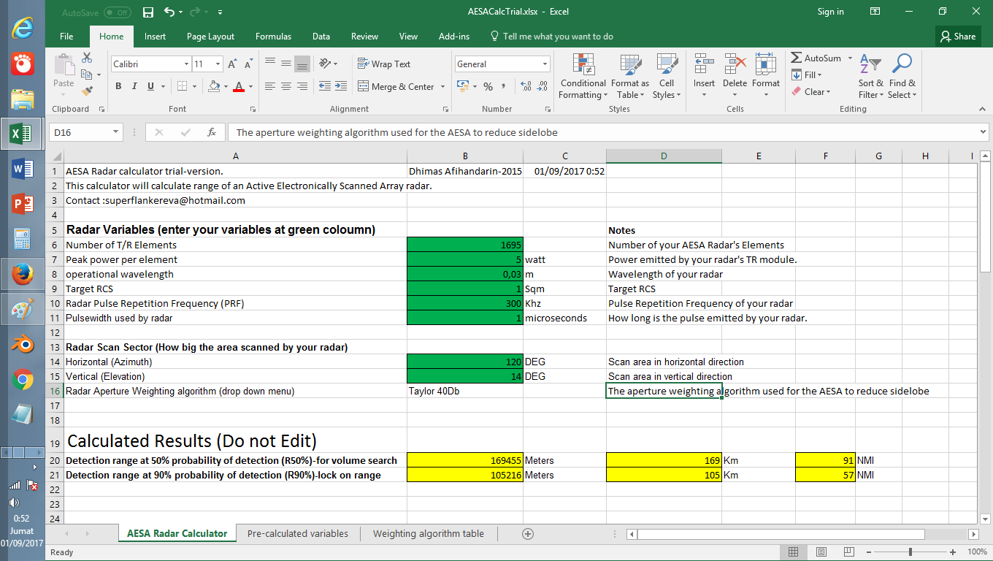Open the Fill dropdown

point(807,75)
